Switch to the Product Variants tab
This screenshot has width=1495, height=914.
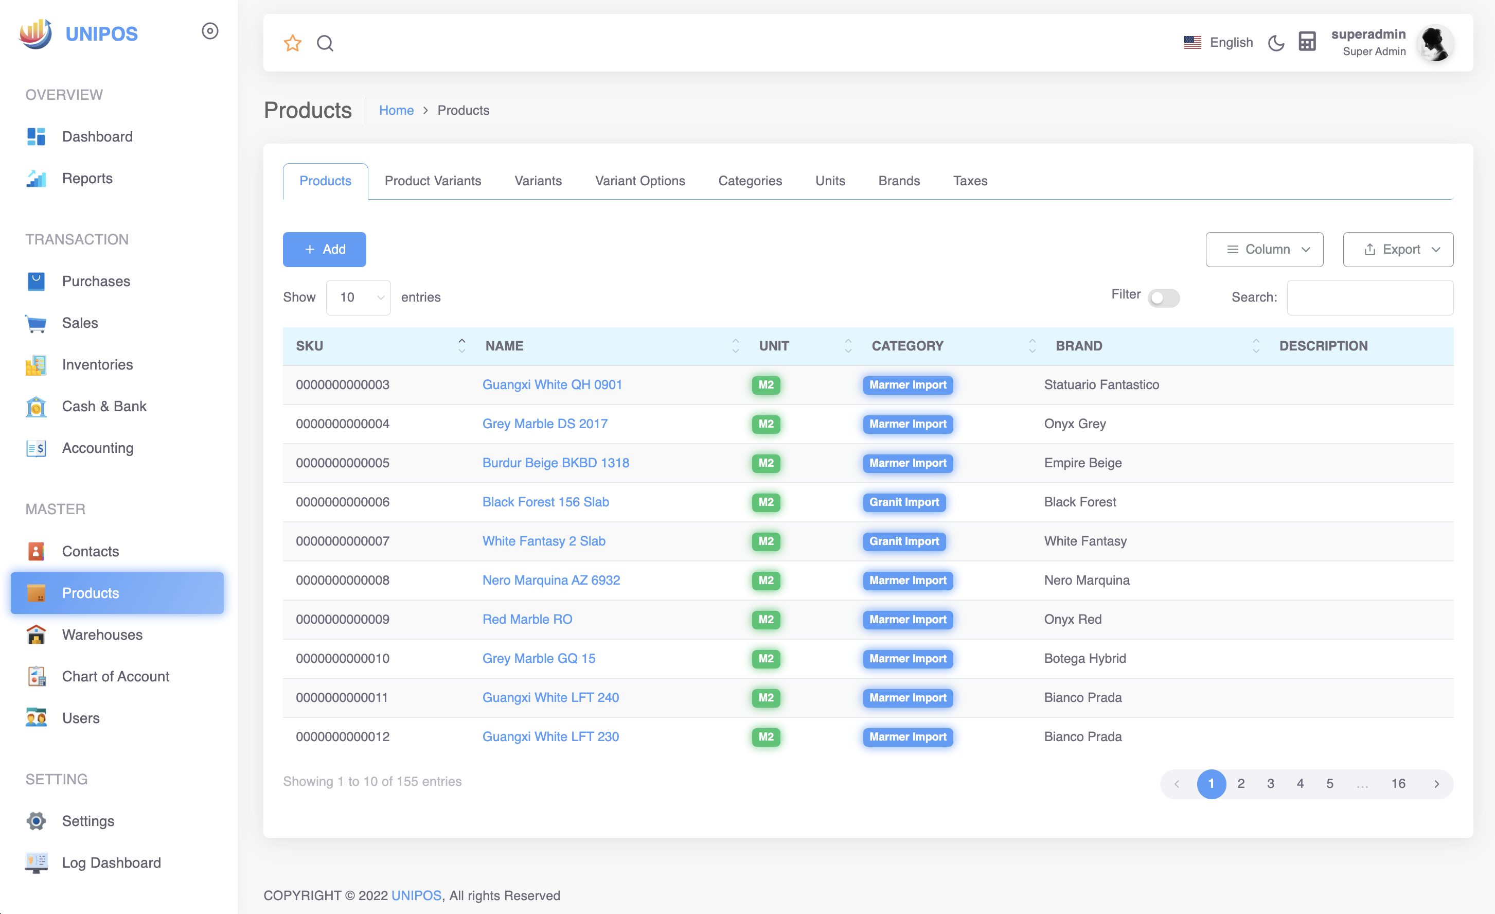click(433, 181)
